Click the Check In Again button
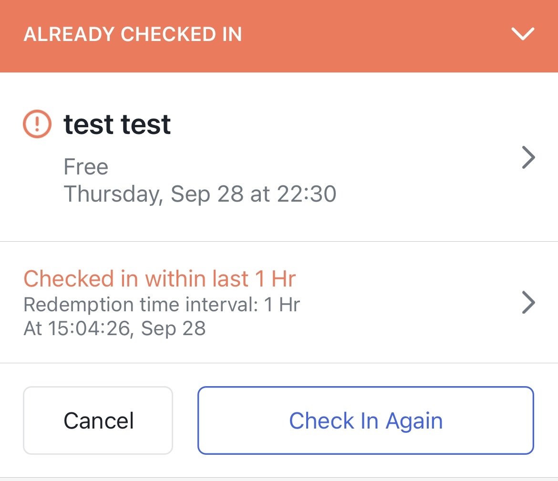The height and width of the screenshot is (481, 558). [x=366, y=420]
